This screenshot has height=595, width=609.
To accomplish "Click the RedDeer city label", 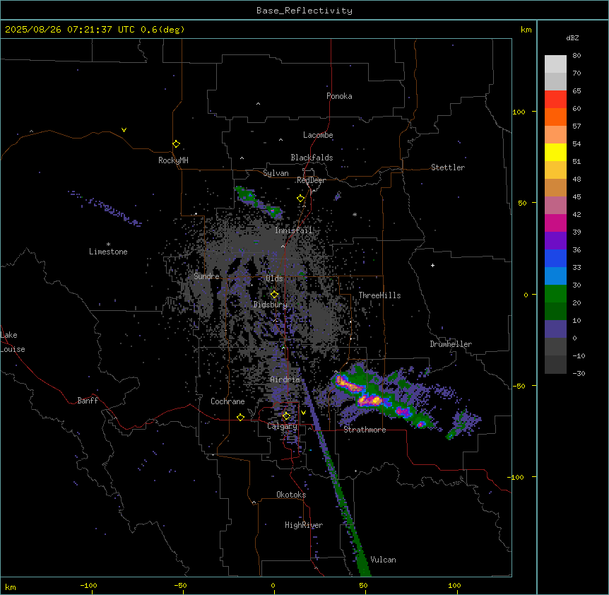I will tap(311, 180).
